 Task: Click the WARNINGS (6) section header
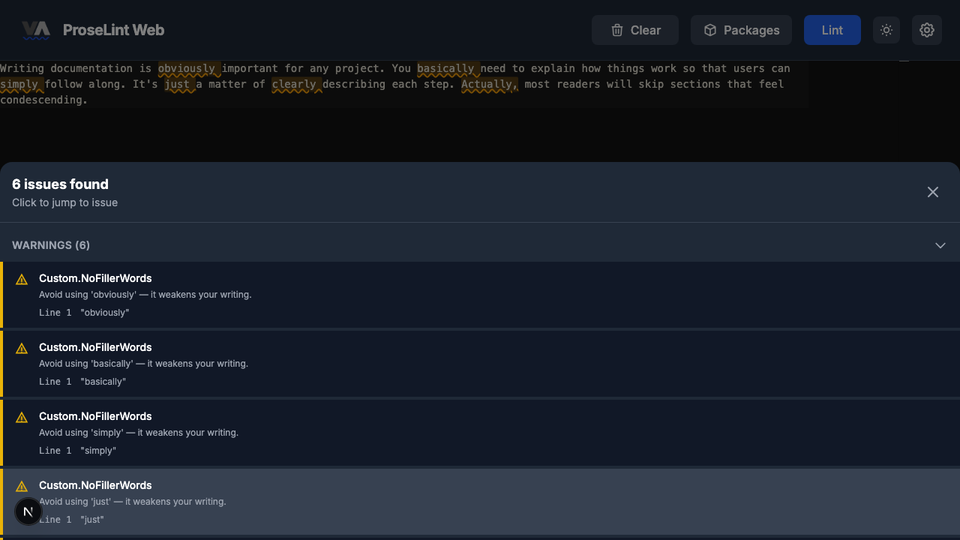pos(51,245)
